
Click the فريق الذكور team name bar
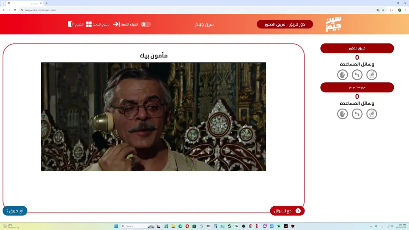357,49
